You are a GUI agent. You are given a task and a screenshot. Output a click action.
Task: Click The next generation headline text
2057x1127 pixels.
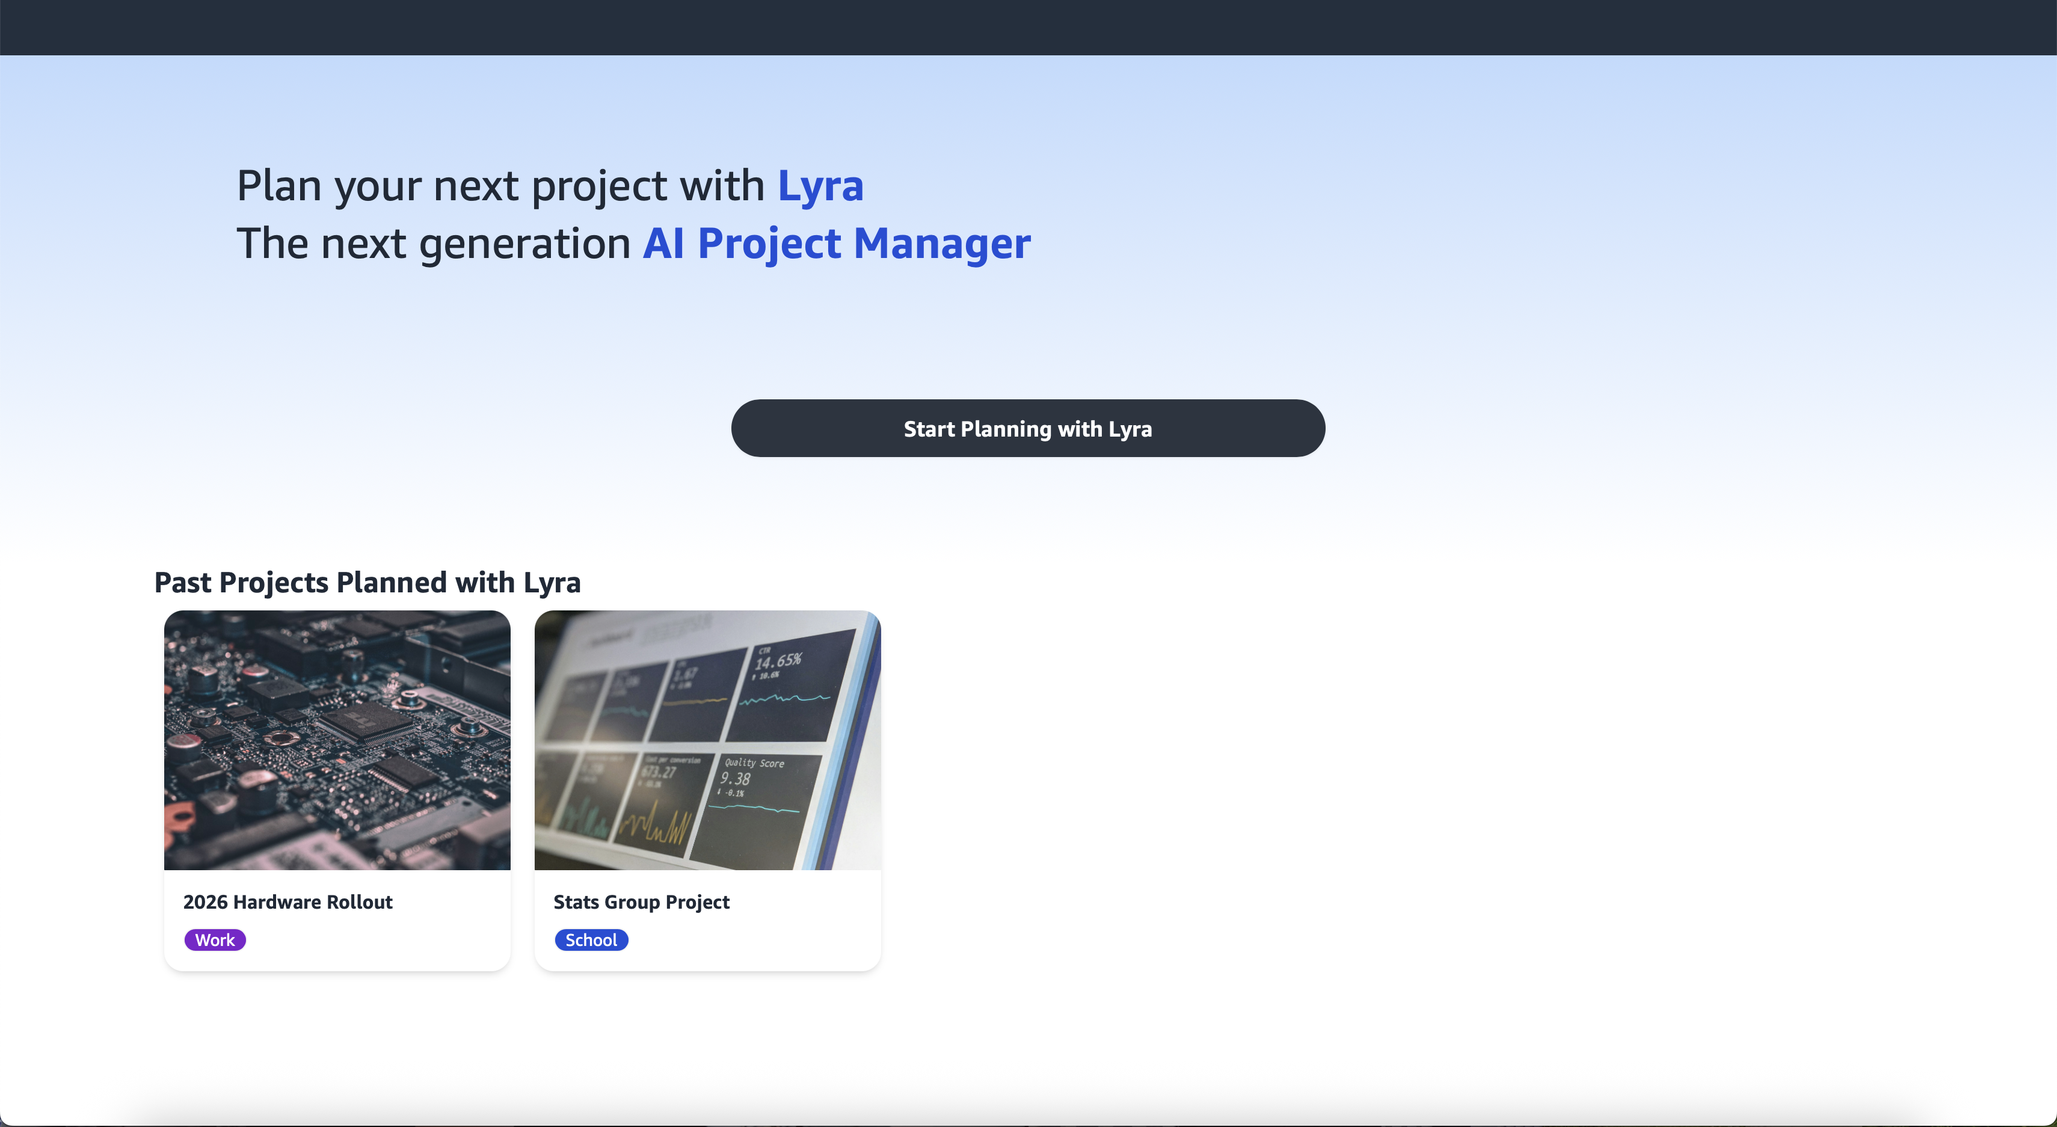click(x=434, y=244)
